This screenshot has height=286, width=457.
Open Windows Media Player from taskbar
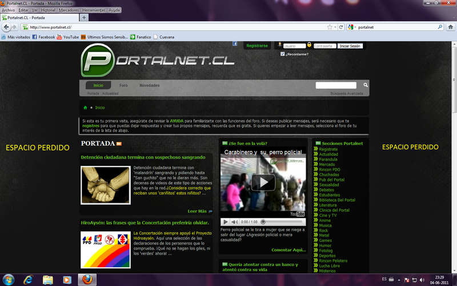point(67,280)
